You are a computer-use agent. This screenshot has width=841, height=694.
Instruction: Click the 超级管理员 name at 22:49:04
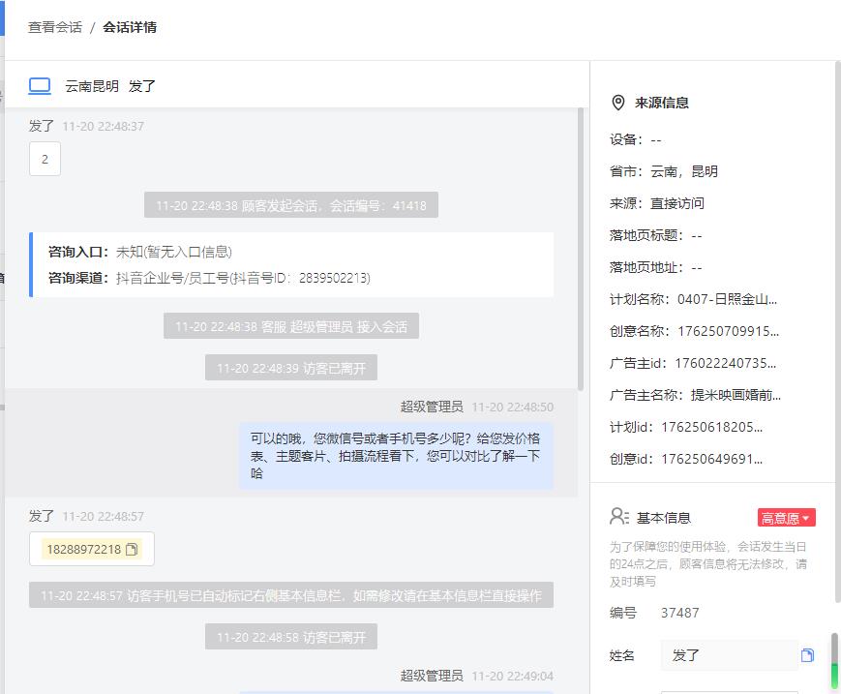tap(432, 676)
